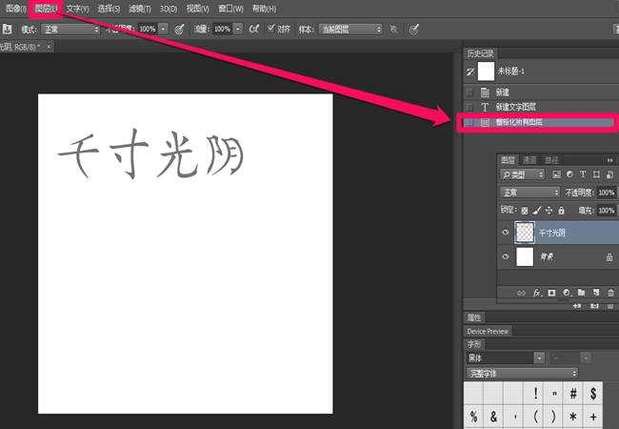Collapse layers panel with double-arrow icon

(609, 160)
